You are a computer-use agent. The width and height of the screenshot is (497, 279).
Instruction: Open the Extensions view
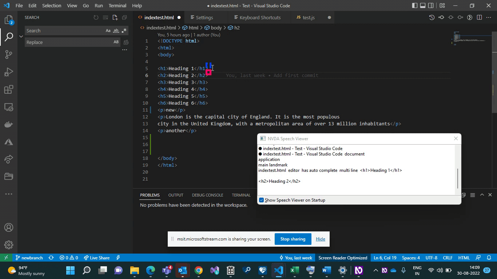[9, 89]
